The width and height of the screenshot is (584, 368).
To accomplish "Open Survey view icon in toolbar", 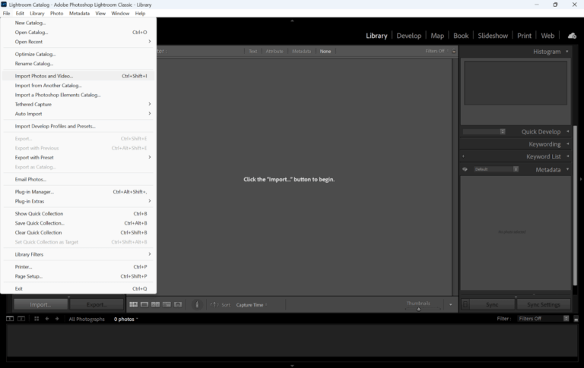I will click(x=167, y=304).
